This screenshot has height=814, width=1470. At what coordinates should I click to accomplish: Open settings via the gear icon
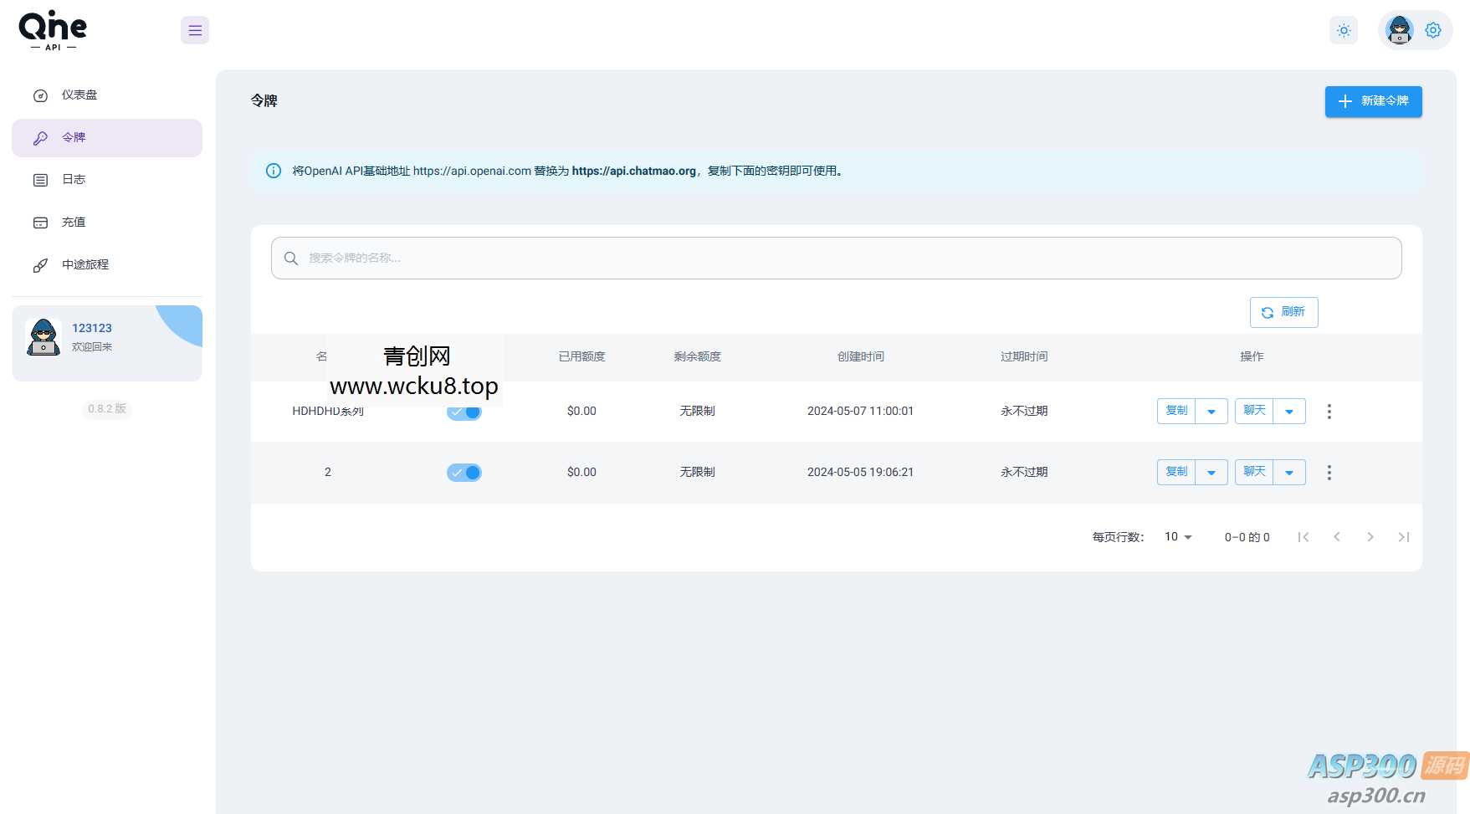1433,31
